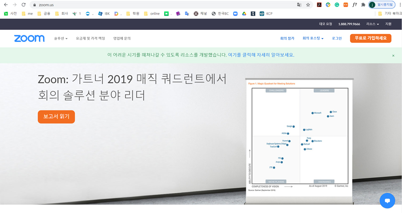Open the 'f?' font finder extension
The width and height of the screenshot is (402, 213).
click(x=355, y=5)
